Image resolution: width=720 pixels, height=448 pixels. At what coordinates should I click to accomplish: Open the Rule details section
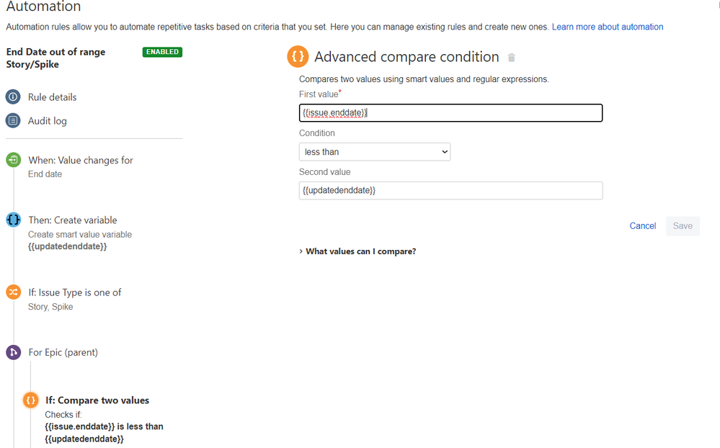tap(52, 97)
